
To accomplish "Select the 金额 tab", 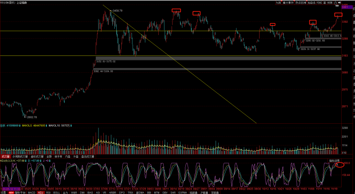I will click(x=49, y=156).
